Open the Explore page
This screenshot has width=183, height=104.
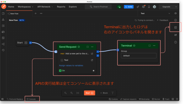[73, 7]
